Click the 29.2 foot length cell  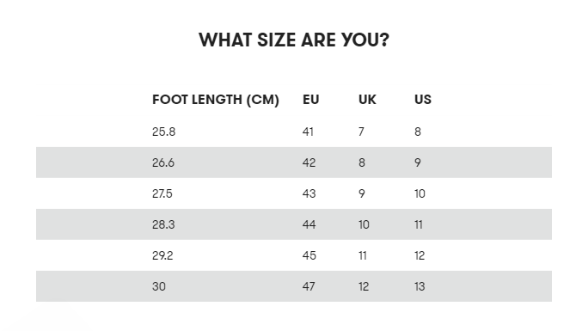[162, 255]
